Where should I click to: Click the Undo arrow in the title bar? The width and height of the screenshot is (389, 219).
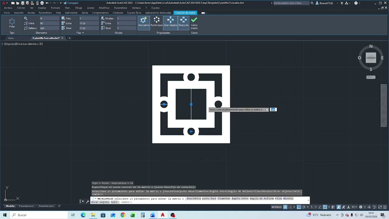coord(47,3)
